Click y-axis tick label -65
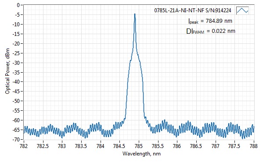This screenshot has width=263, height=162. (x=16, y=130)
